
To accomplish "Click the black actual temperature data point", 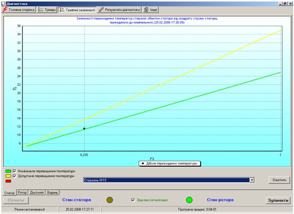I will click(x=85, y=129).
